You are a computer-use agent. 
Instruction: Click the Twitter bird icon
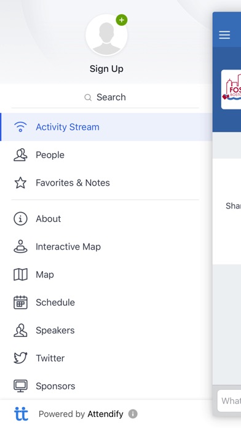click(20, 358)
